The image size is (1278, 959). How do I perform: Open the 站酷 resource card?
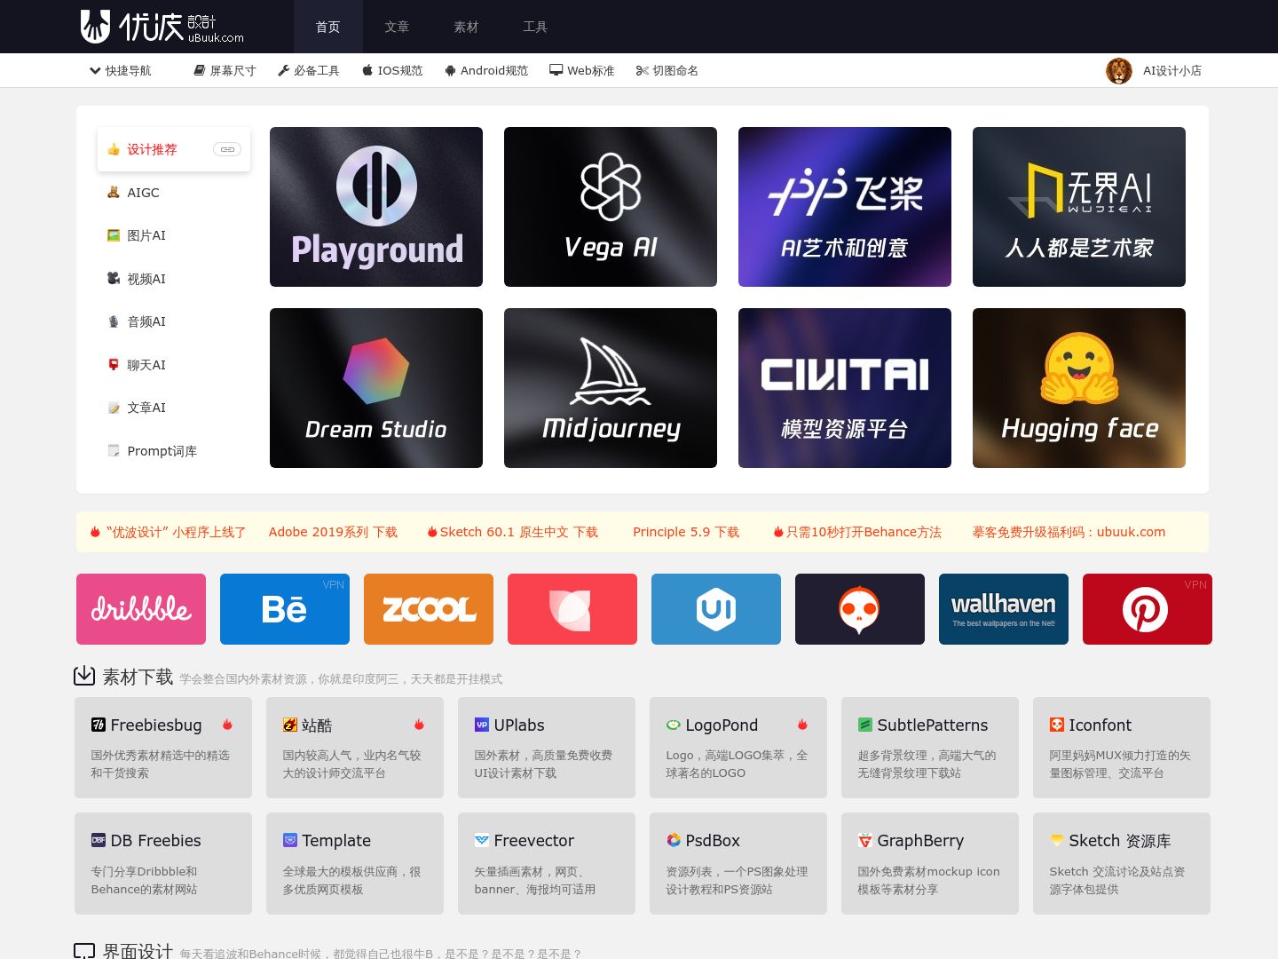355,748
